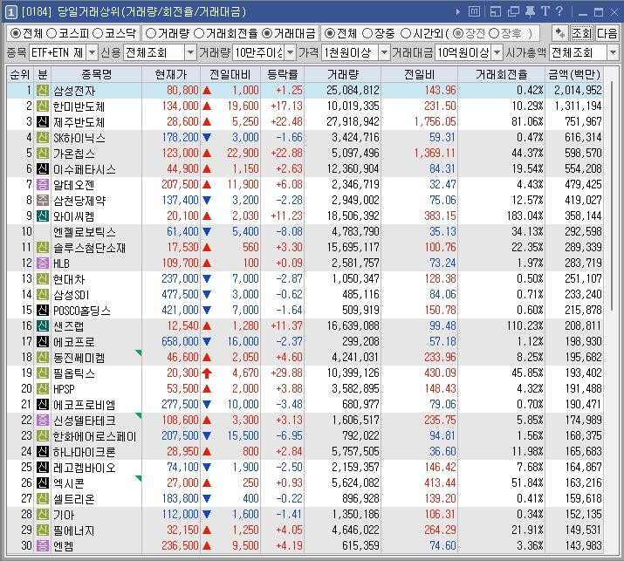This screenshot has height=561, width=624.
Task: Open help with the question mark icon
Action: [559, 11]
